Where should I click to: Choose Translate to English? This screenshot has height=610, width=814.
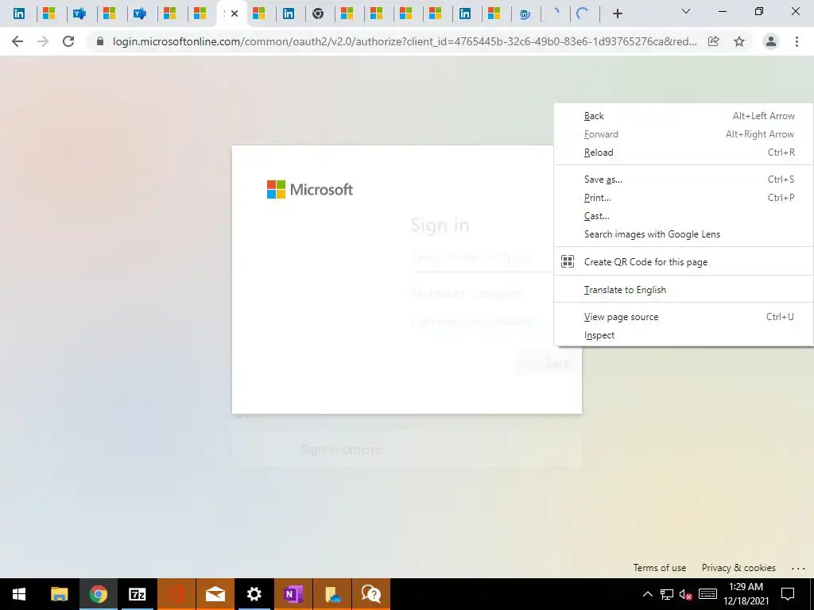tap(683, 289)
